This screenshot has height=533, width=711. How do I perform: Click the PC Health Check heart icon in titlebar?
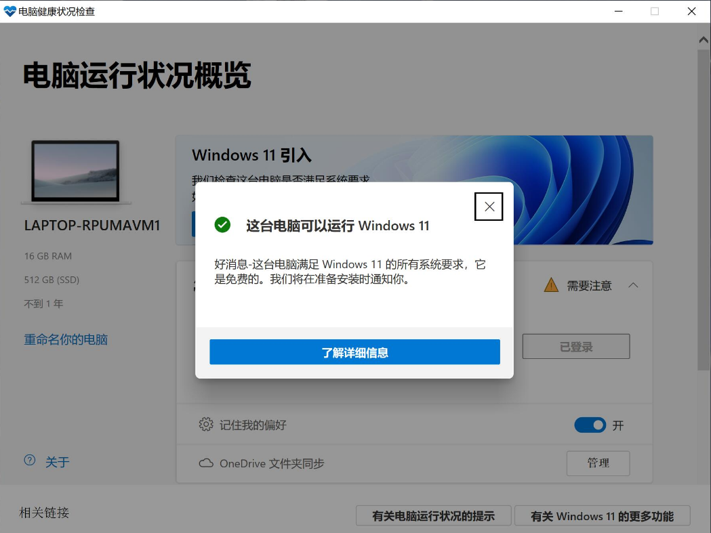11,11
